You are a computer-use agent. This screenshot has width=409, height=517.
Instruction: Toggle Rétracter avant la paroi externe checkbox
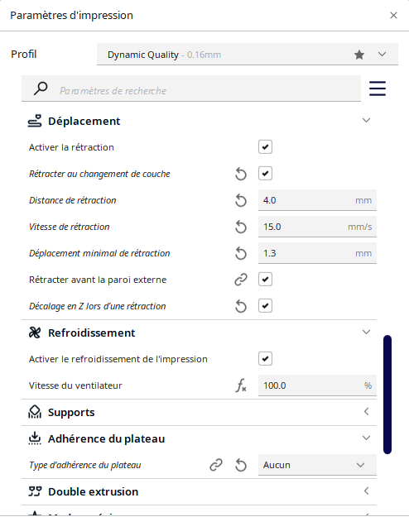265,280
